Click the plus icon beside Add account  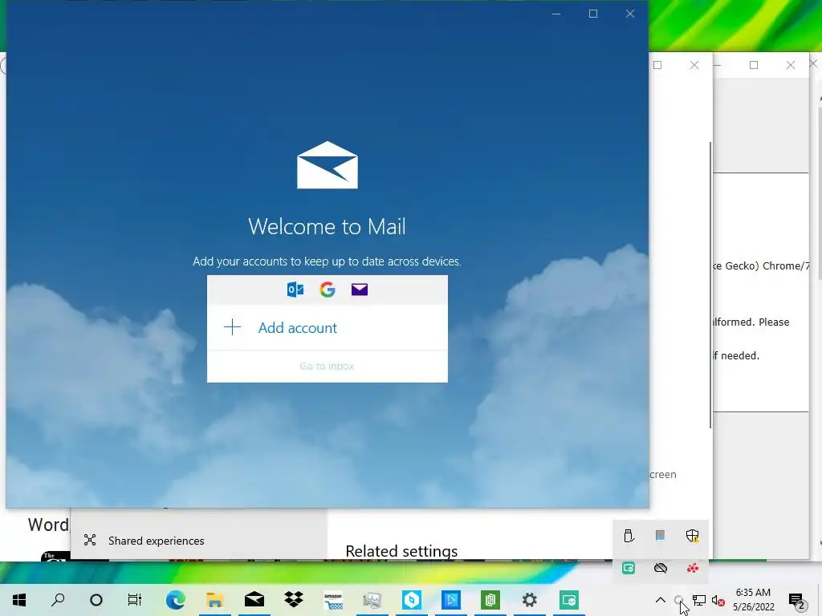tap(232, 327)
